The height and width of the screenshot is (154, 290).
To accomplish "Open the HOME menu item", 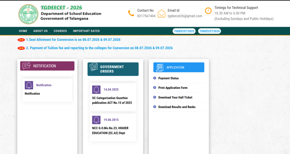I will tap(23, 31).
